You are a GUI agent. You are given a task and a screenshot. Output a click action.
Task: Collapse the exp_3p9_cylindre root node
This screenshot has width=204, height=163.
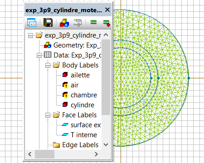[x=30, y=36]
